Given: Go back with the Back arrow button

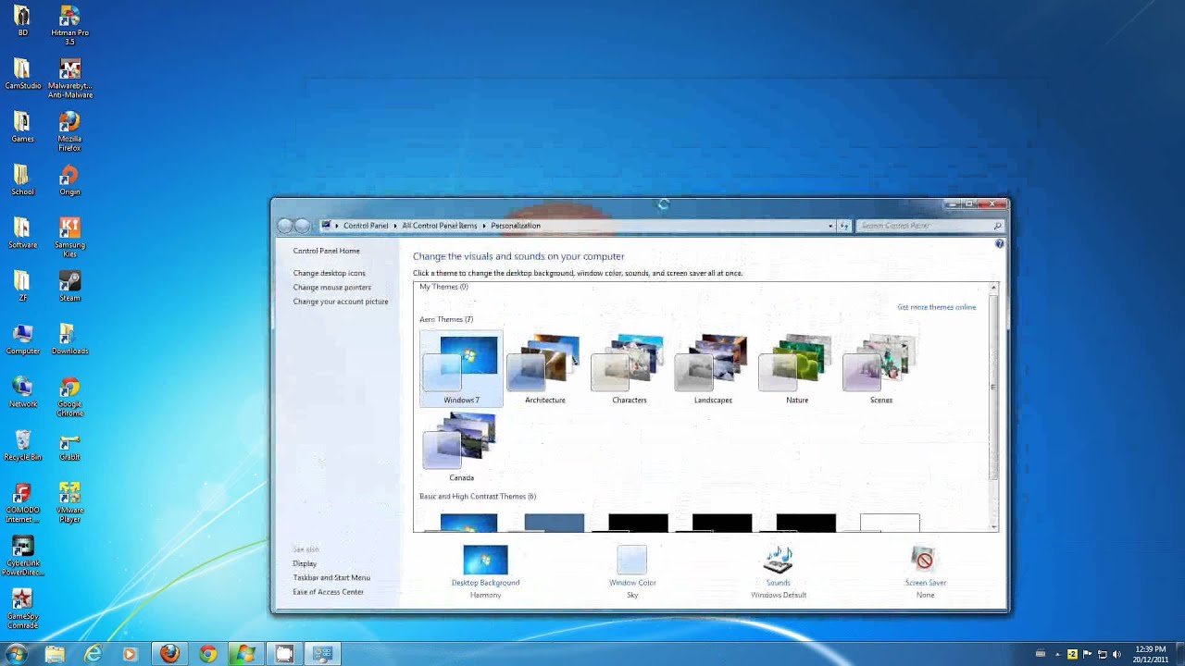Looking at the screenshot, I should click(x=285, y=226).
